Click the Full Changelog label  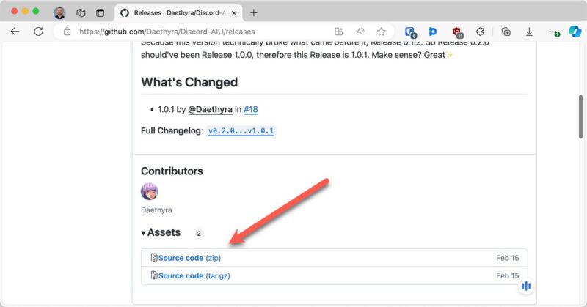pyautogui.click(x=172, y=131)
